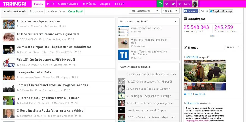The width and height of the screenshot is (246, 122).
Task: Open the Populares shouts filter dropdown
Action: click(x=233, y=47)
